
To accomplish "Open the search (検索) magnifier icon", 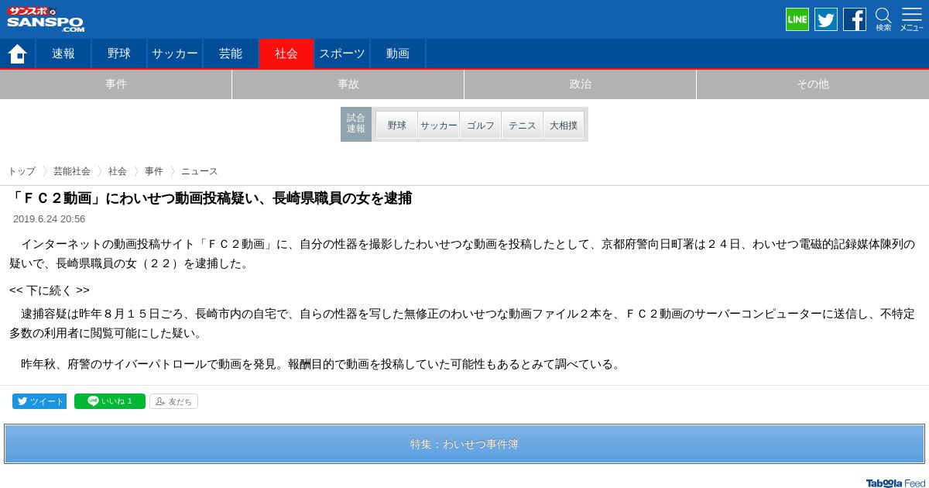I will pyautogui.click(x=883, y=19).
